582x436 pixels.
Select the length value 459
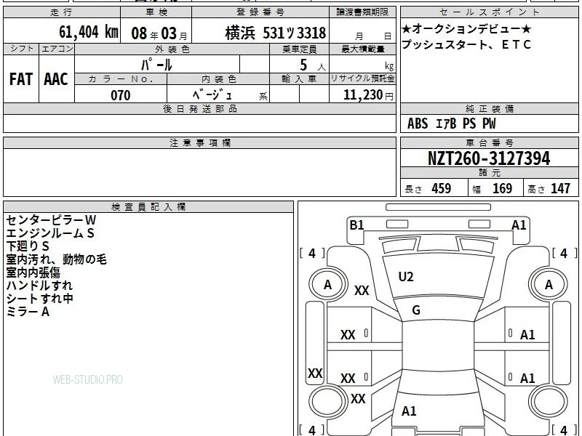coord(442,188)
